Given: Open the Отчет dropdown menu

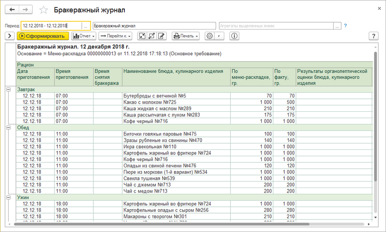Looking at the screenshot, I should (x=84, y=36).
